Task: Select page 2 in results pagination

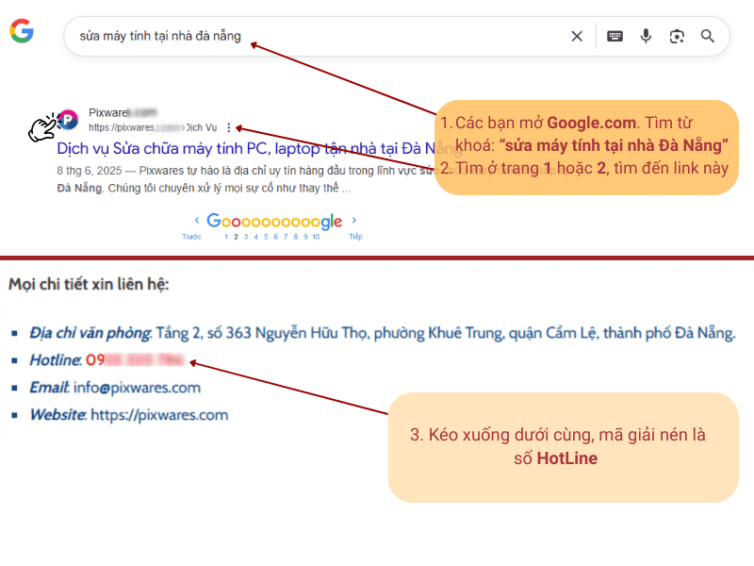Action: (236, 237)
